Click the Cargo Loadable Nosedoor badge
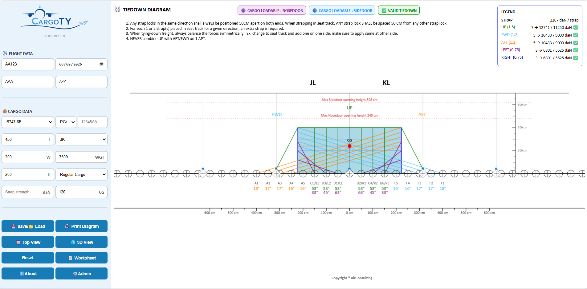This screenshot has width=587, height=289. (x=272, y=10)
